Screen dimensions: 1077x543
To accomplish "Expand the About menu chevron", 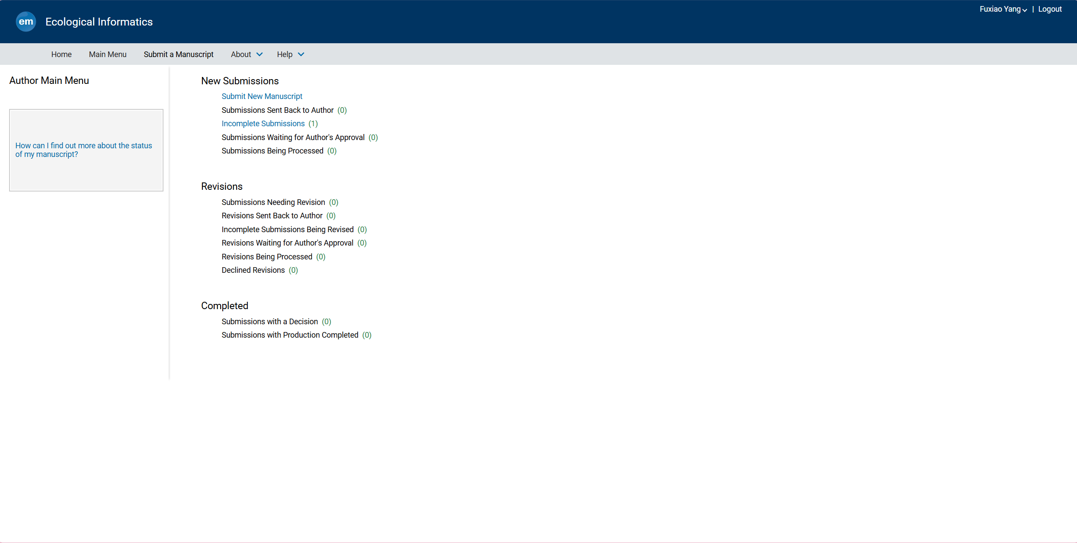I will [x=260, y=54].
